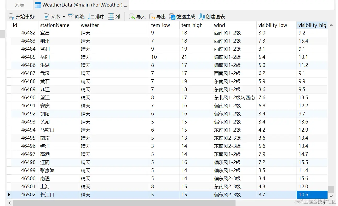Expand the Text (文本) dropdown arrow
The image size is (338, 206).
(64, 16)
